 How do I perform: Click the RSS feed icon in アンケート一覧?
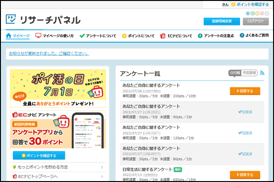point(262,73)
